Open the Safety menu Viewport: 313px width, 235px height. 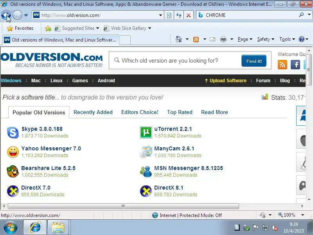266,39
